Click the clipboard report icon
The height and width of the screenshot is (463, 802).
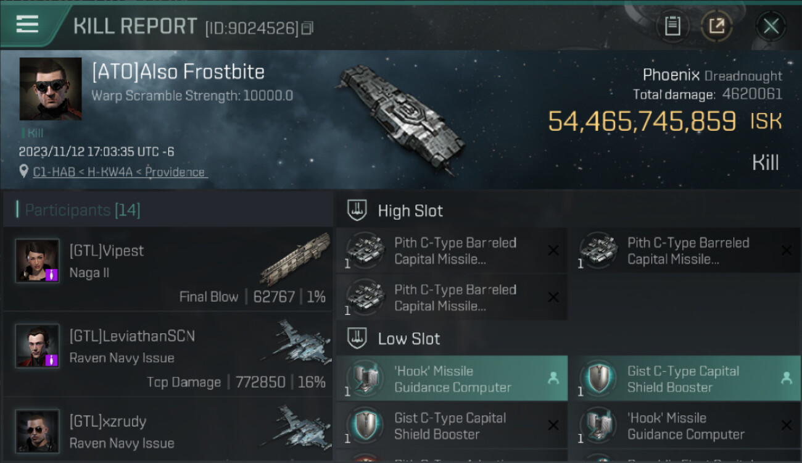[672, 26]
